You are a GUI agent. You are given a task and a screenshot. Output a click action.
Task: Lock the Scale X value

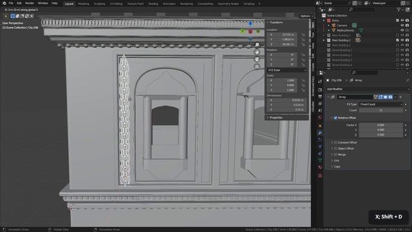pos(303,80)
